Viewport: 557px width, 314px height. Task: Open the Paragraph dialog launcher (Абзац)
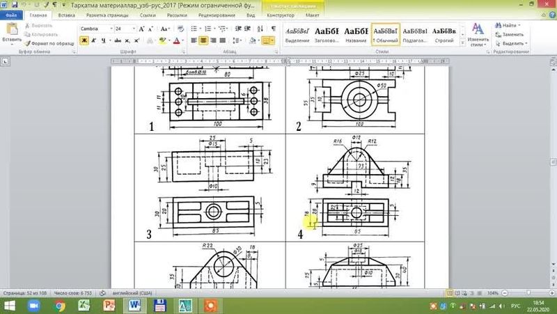click(276, 52)
